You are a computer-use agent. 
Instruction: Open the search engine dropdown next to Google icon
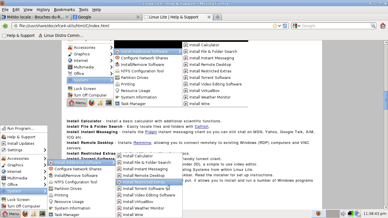coord(299,26)
